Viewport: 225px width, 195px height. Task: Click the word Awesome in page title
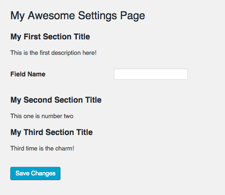(x=52, y=15)
